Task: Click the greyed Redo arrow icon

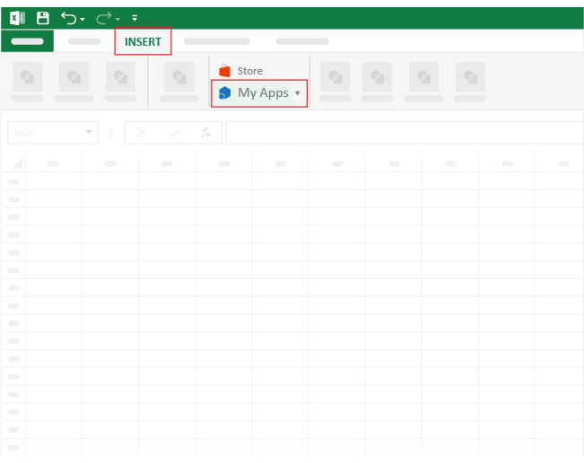Action: tap(103, 18)
